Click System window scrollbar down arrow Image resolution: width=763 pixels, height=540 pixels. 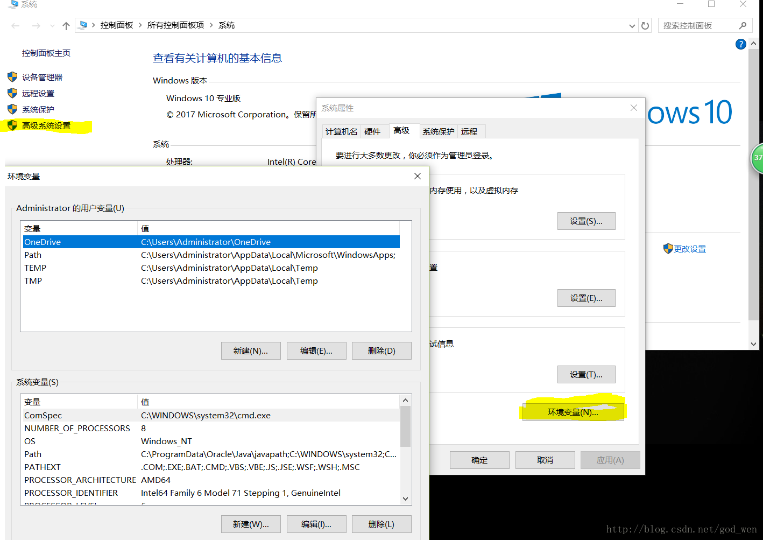[x=753, y=344]
